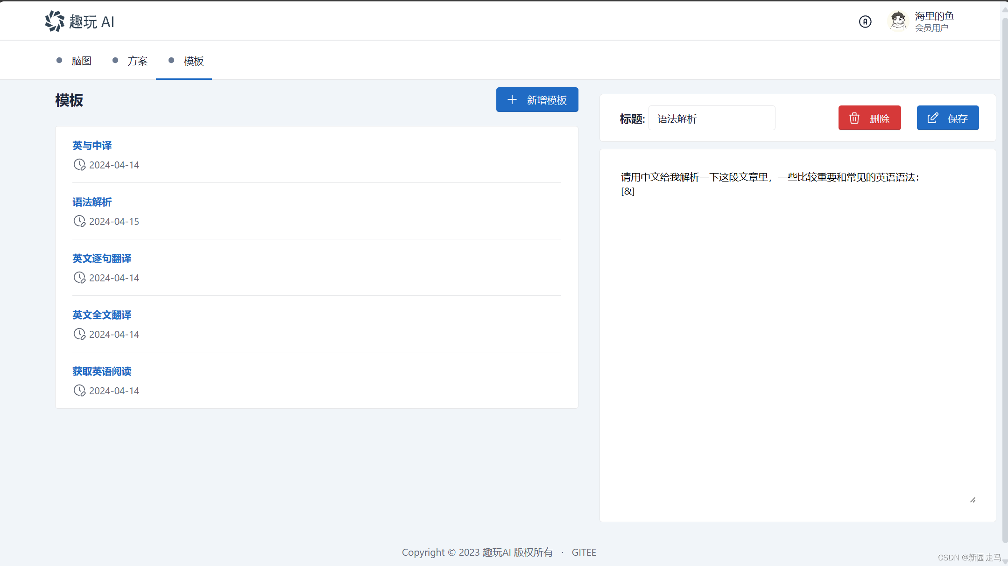Screen dimensions: 1008x566
Task: Click the plus icon on 新增模板
Action: (512, 100)
